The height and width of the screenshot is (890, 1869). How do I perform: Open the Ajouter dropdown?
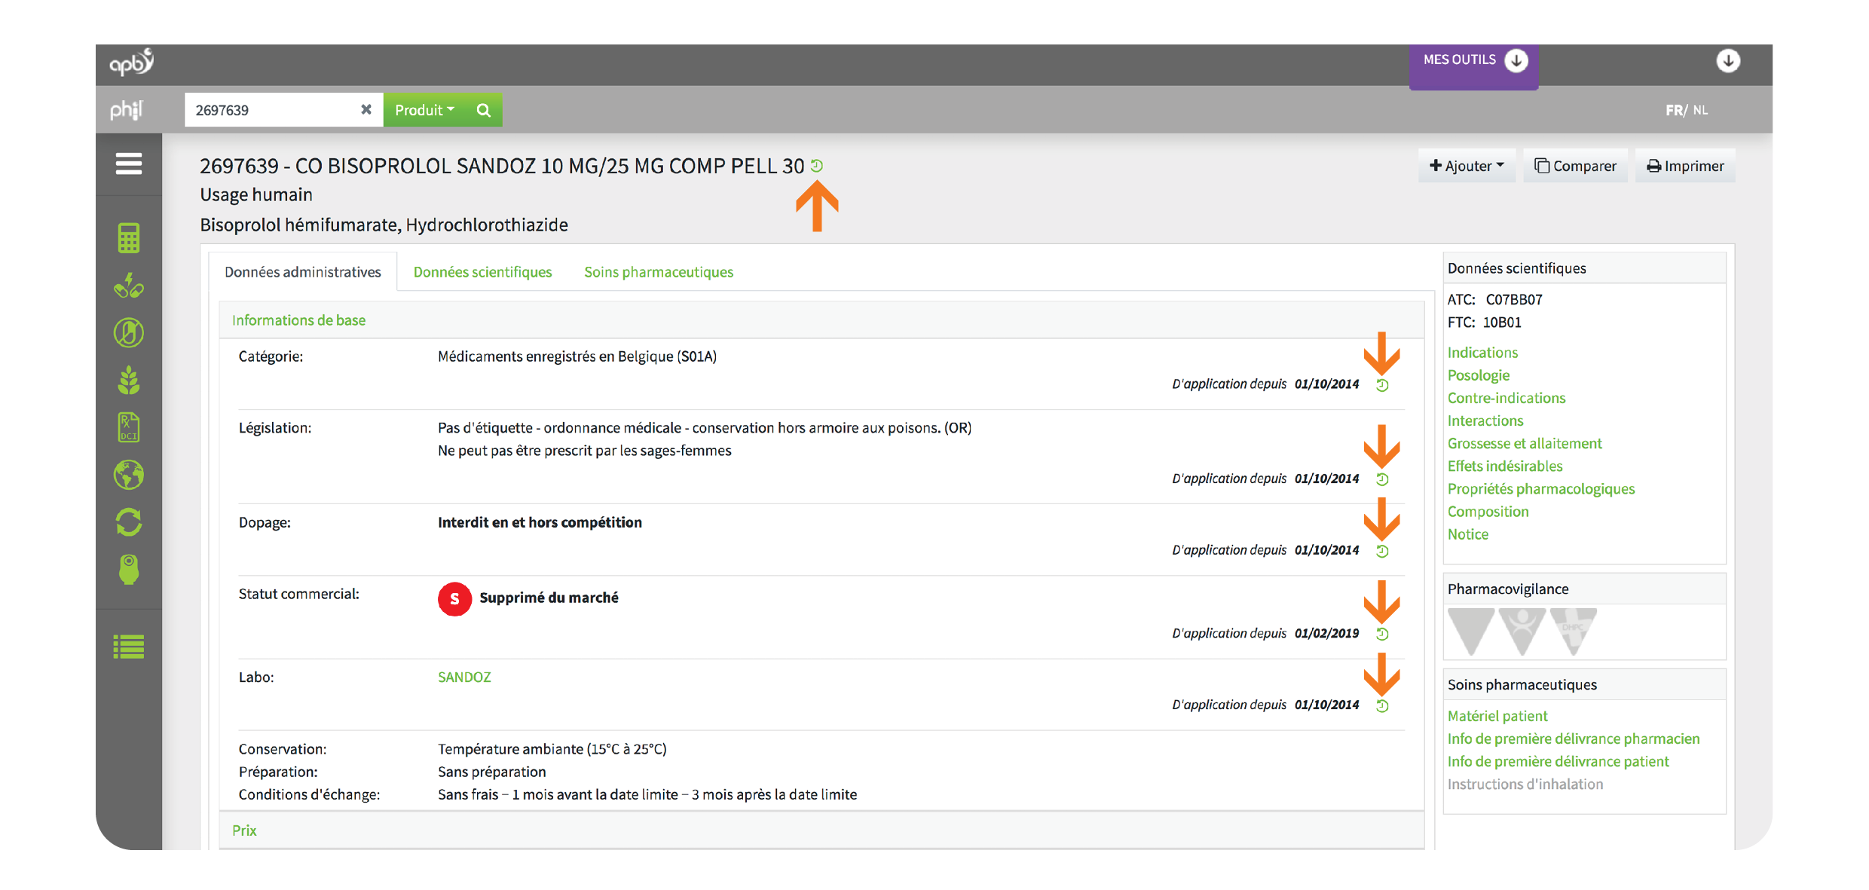(1467, 166)
